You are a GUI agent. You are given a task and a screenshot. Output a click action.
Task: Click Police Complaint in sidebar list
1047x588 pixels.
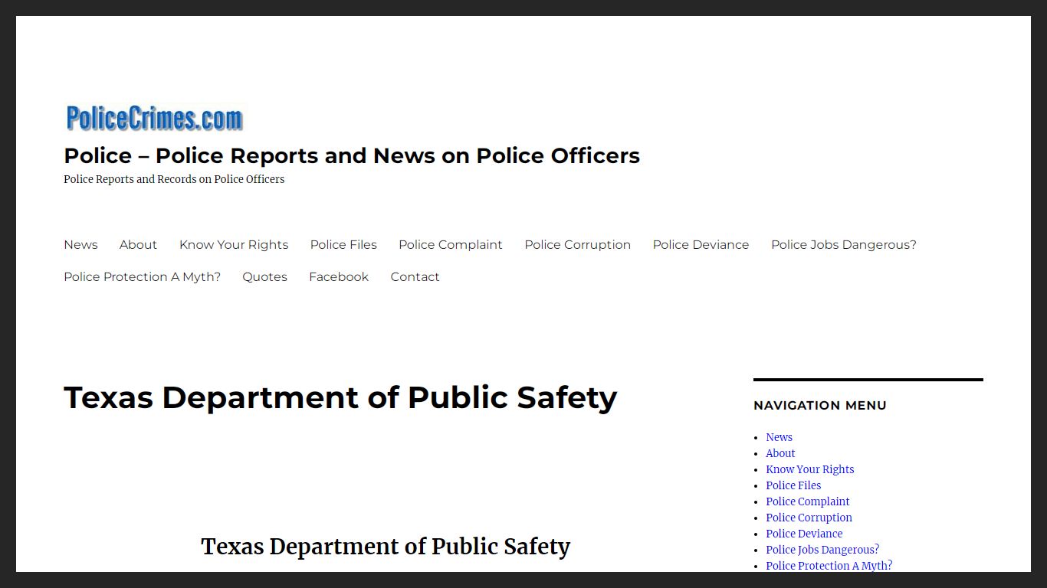click(x=807, y=501)
